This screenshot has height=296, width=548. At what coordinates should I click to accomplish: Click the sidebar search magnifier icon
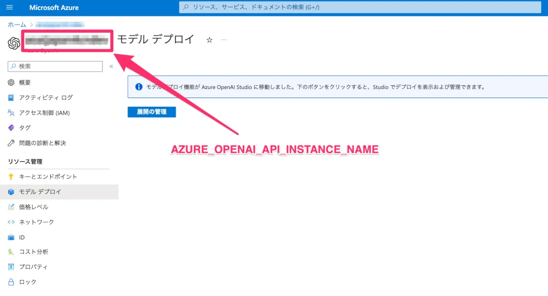coord(13,67)
